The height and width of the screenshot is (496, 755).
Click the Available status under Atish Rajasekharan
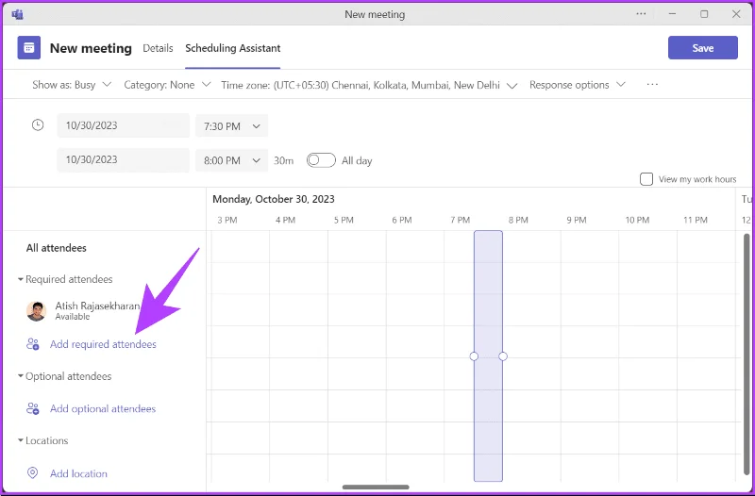[73, 317]
